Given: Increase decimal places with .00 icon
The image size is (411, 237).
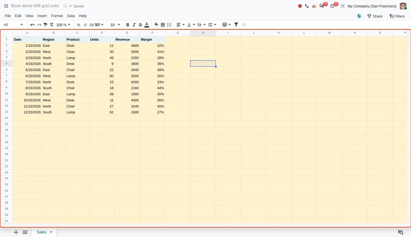Looking at the screenshot, I should tap(91, 25).
